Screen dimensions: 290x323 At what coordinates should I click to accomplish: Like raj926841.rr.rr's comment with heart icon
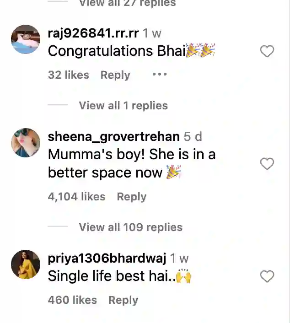[x=267, y=51]
